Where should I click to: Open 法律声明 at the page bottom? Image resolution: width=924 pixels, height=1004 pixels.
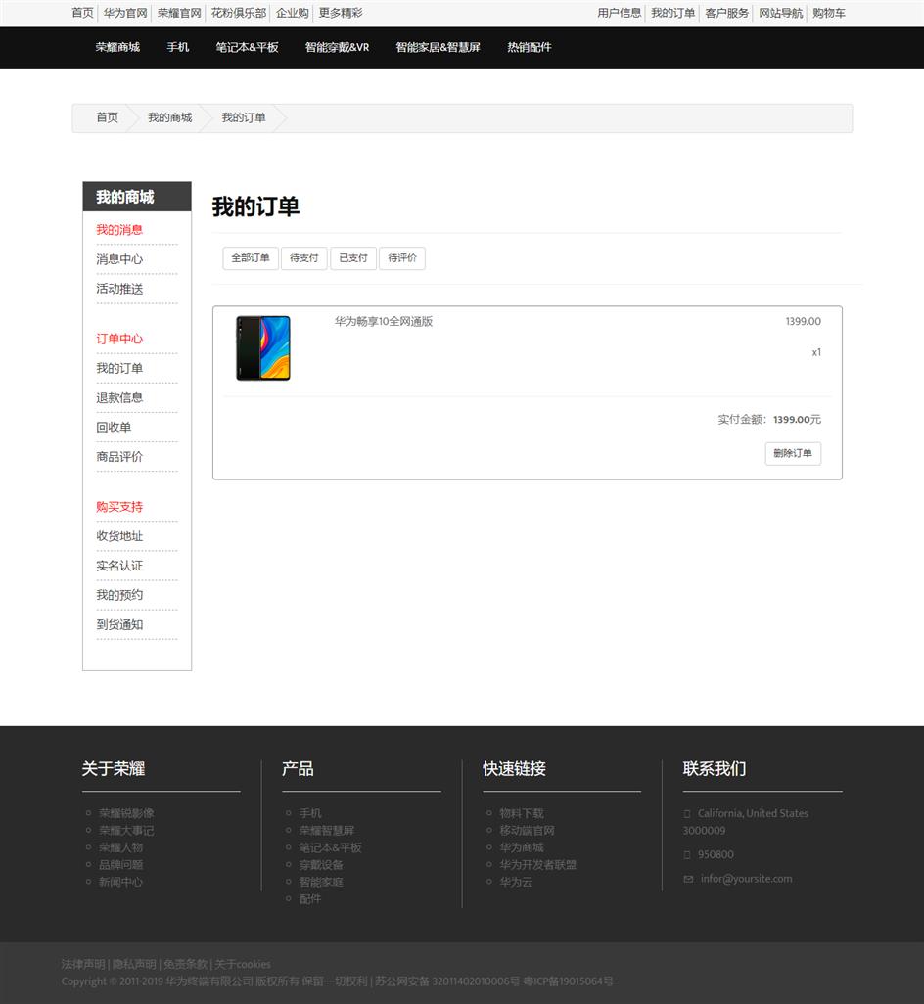83,964
